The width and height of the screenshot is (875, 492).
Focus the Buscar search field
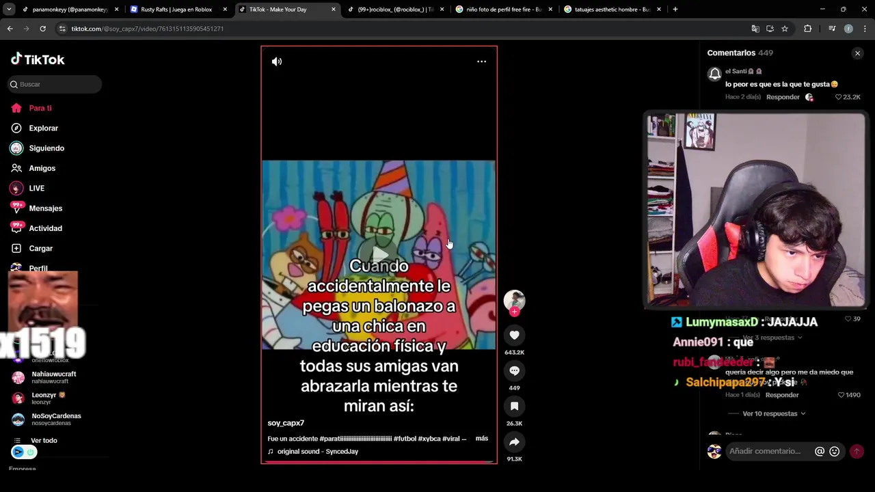[55, 84]
